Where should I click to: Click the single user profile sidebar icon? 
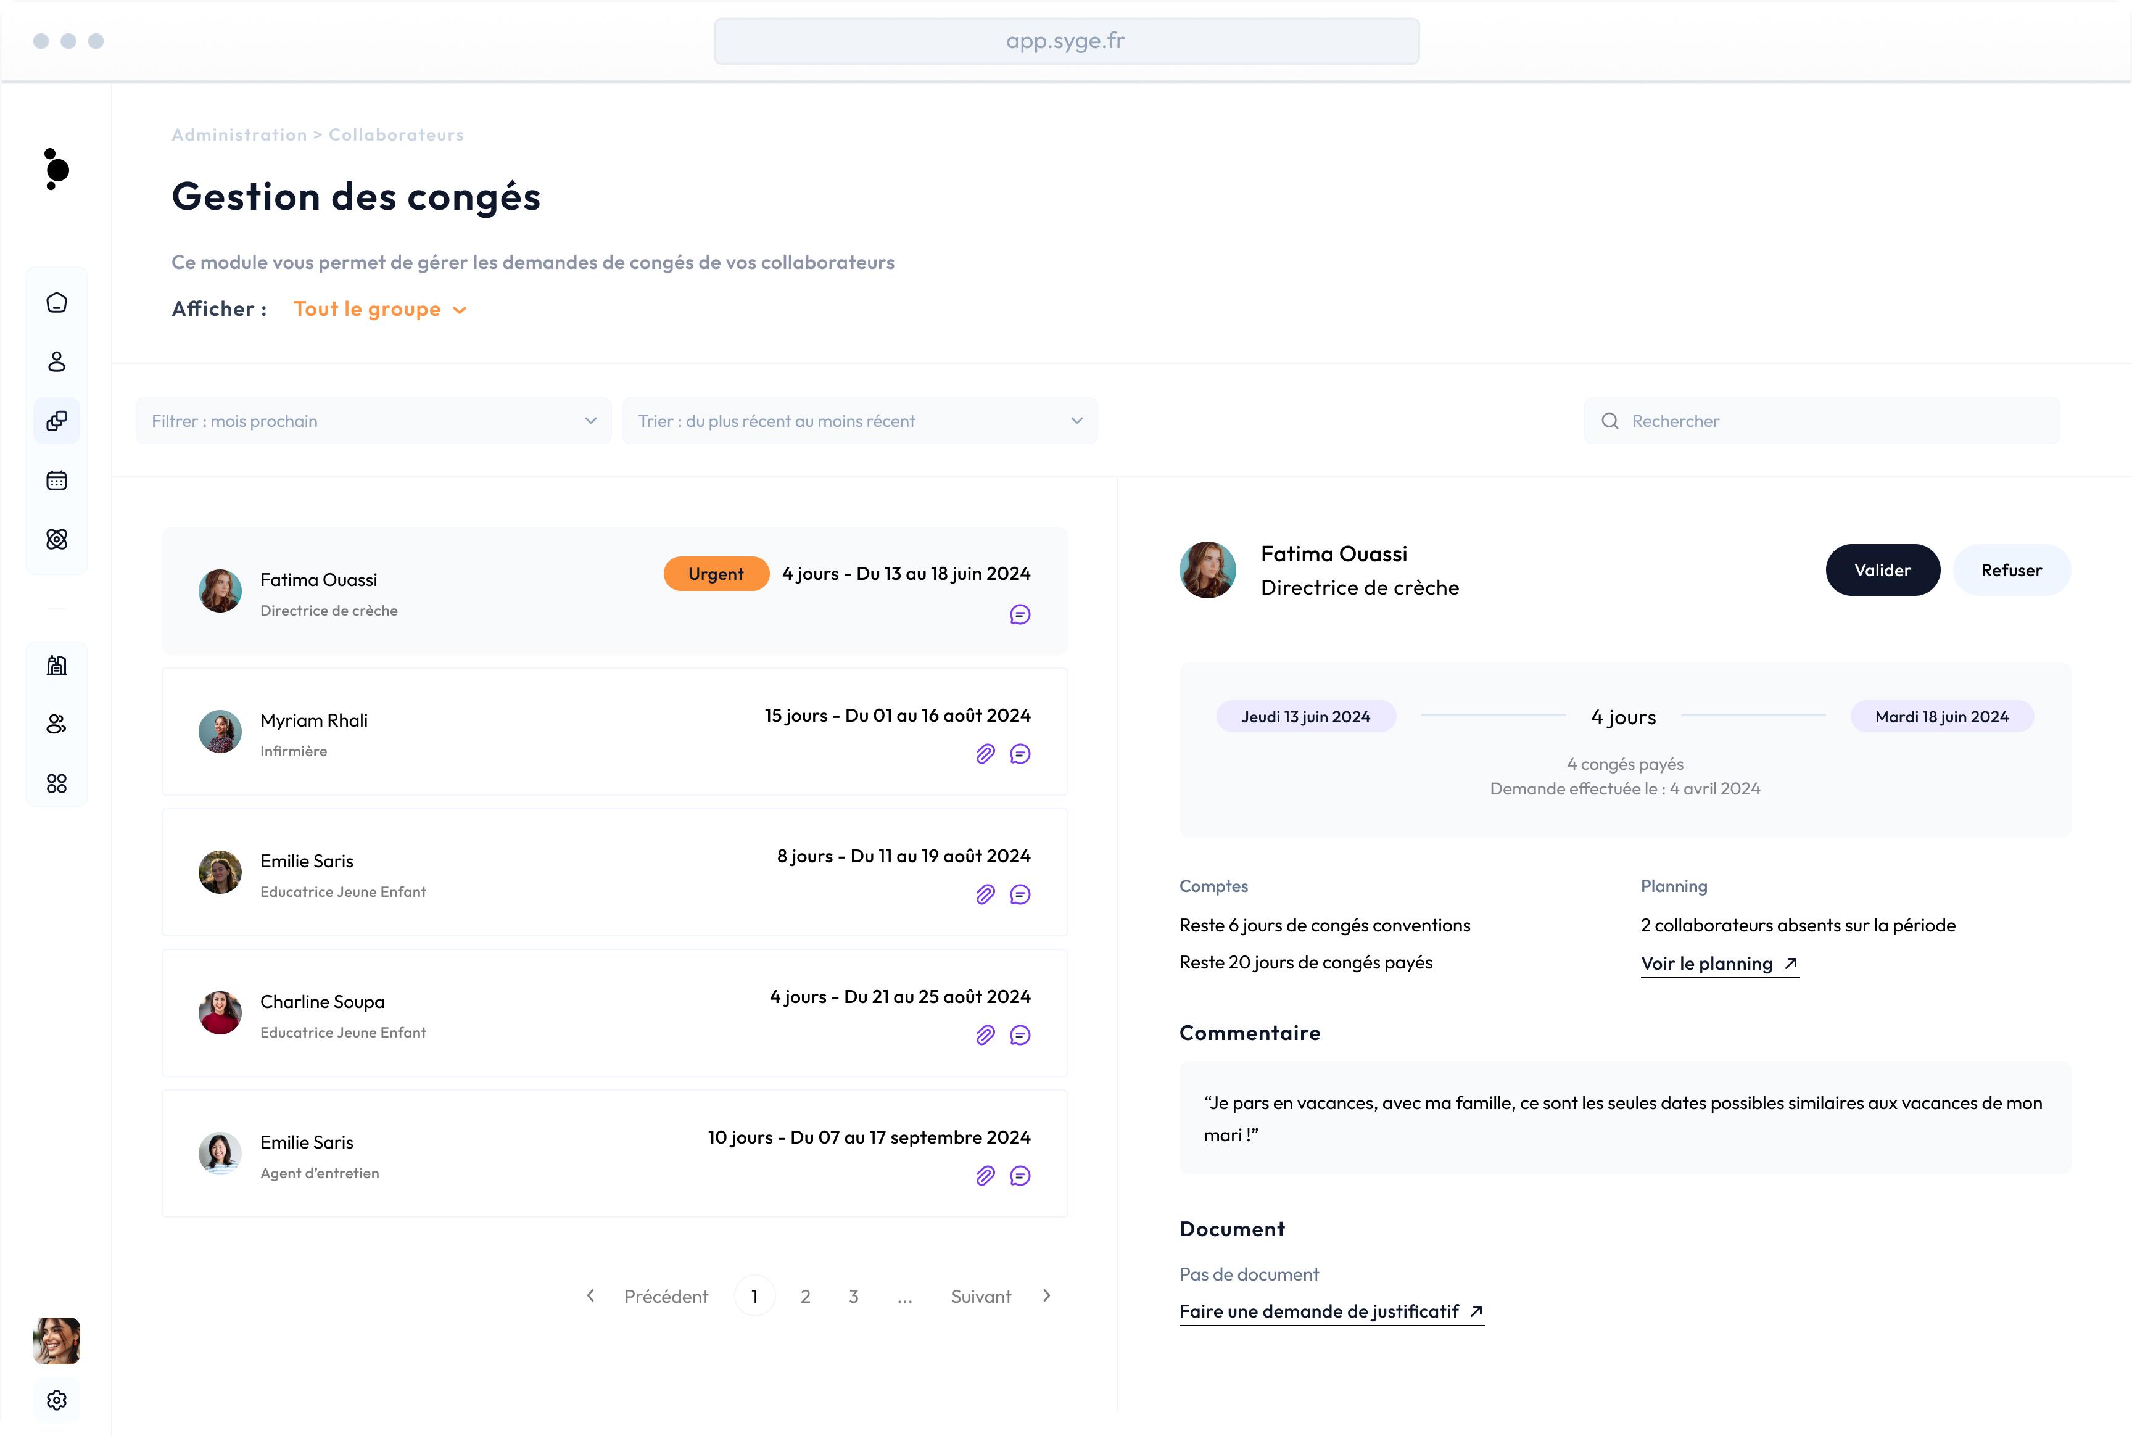57,361
